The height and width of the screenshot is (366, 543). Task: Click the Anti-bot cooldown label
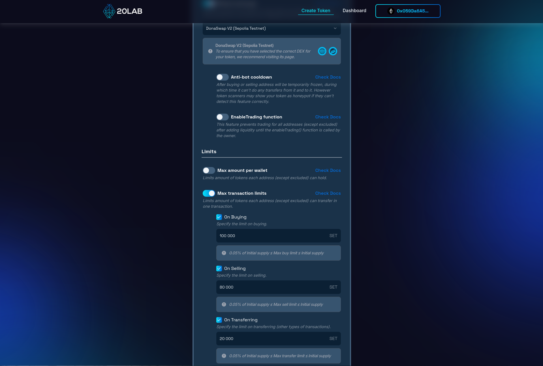tap(251, 77)
